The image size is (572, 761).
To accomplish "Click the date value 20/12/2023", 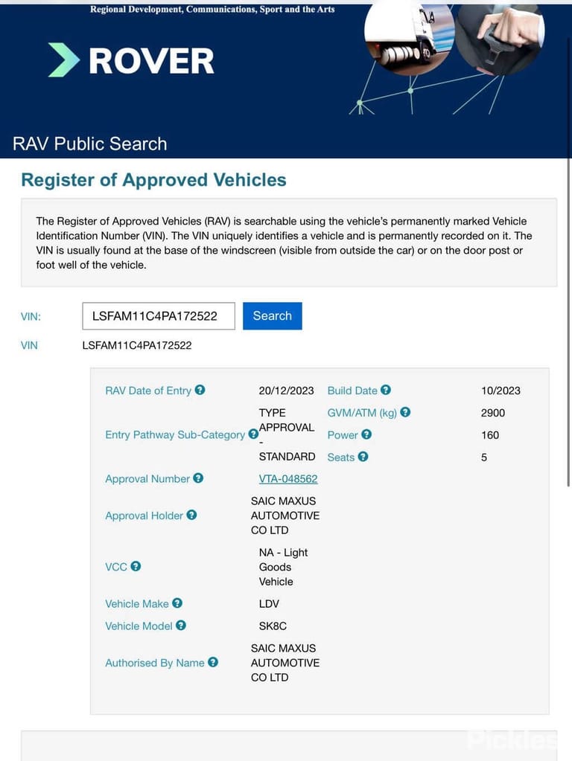I will point(286,391).
